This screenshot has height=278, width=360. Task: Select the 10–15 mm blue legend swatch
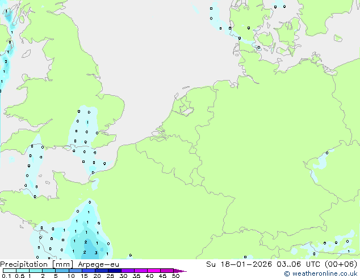point(75,271)
